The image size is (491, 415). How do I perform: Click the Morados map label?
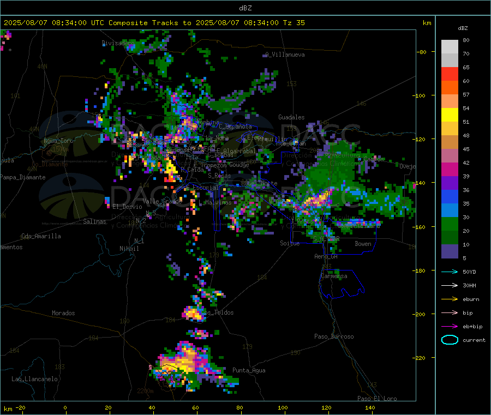coord(63,313)
